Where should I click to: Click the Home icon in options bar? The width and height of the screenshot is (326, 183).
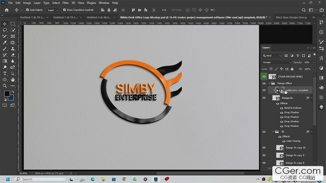point(7,10)
